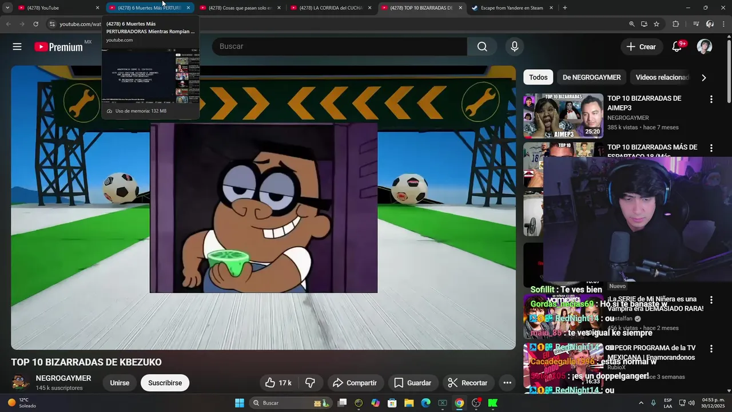Open Chrome extensions puzzle icon

(676, 24)
